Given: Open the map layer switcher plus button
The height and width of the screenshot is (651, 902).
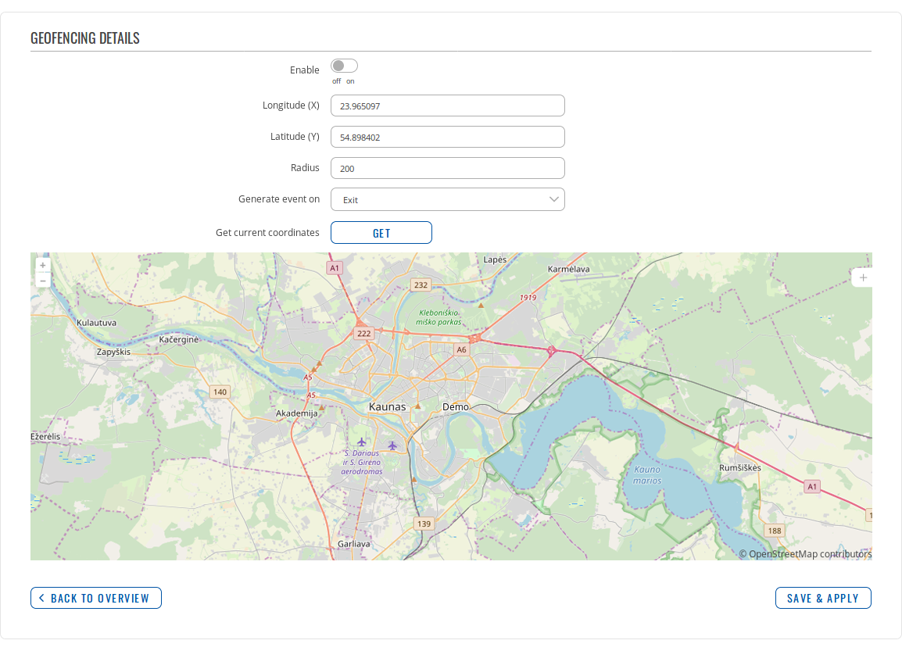Looking at the screenshot, I should [x=863, y=277].
